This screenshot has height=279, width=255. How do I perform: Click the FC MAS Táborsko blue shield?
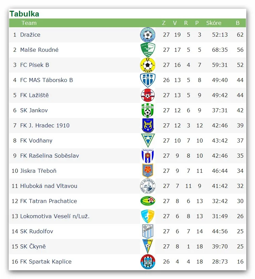147,80
